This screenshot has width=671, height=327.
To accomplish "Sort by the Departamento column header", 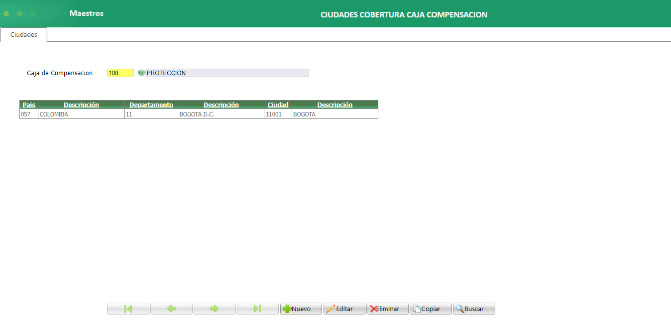I will [x=151, y=105].
